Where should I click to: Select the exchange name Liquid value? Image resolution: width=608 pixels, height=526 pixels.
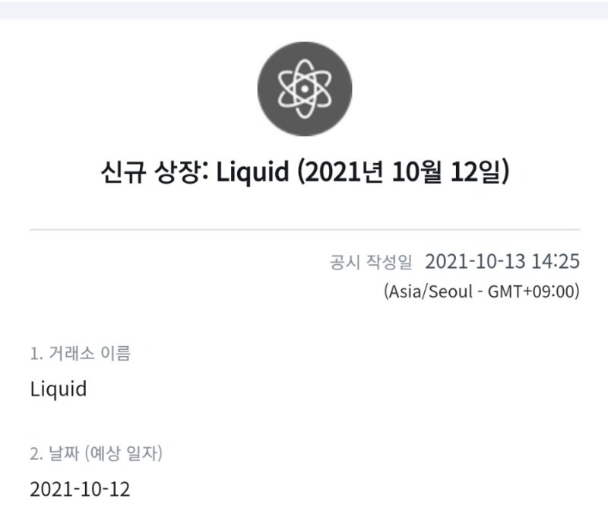point(59,389)
